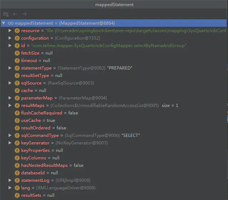Click the "PREPARED" statementType value
This screenshot has height=200, width=228.
[x=120, y=68]
